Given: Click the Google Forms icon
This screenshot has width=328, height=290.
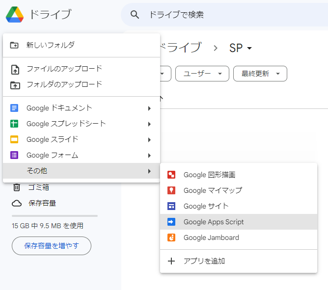Looking at the screenshot, I should point(15,155).
